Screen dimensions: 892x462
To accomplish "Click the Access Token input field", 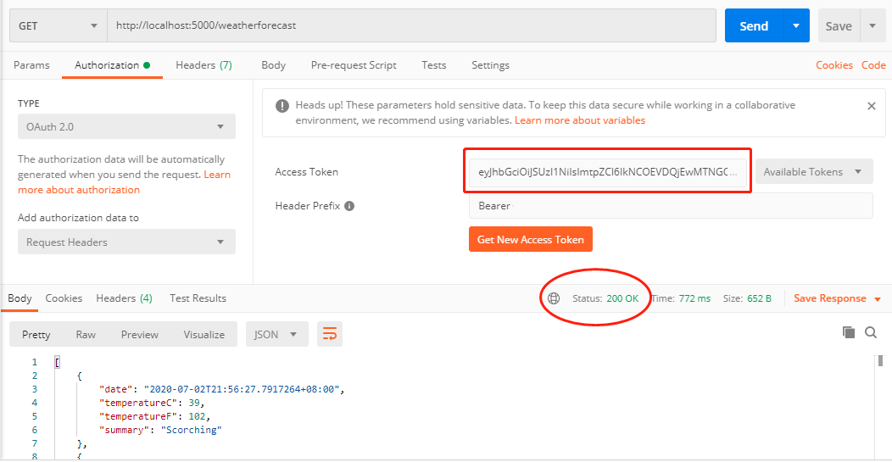I will point(607,171).
